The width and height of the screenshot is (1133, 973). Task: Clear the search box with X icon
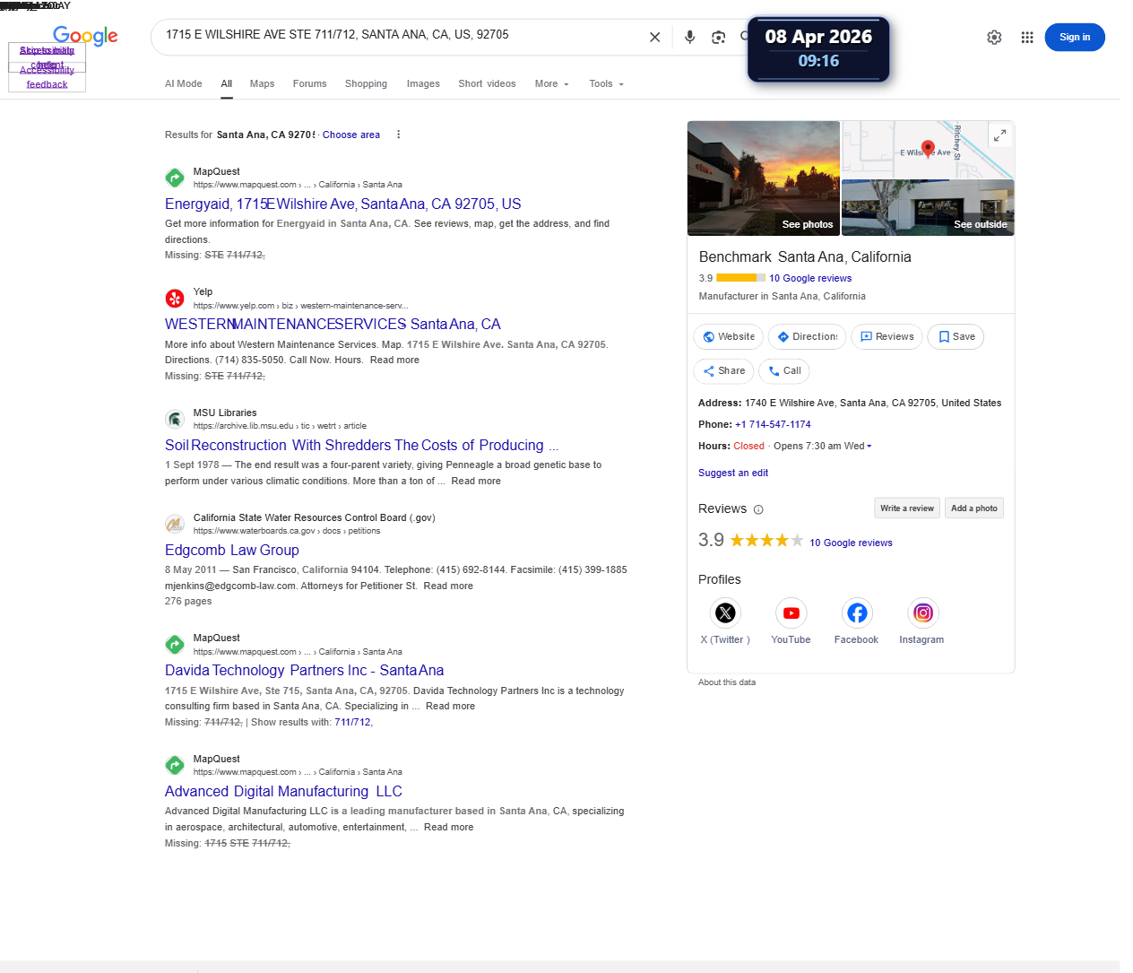coord(654,37)
